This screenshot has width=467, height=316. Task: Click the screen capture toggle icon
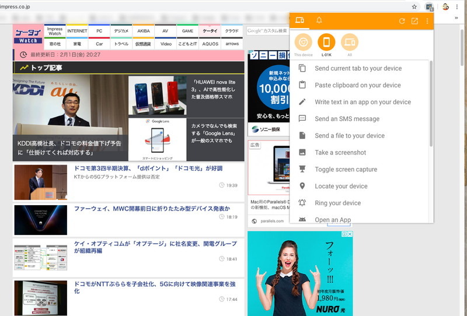coord(302,169)
